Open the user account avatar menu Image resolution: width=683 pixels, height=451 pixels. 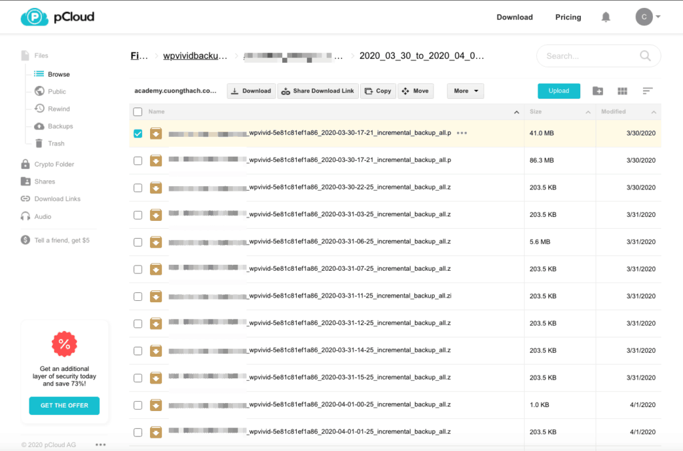click(x=644, y=17)
